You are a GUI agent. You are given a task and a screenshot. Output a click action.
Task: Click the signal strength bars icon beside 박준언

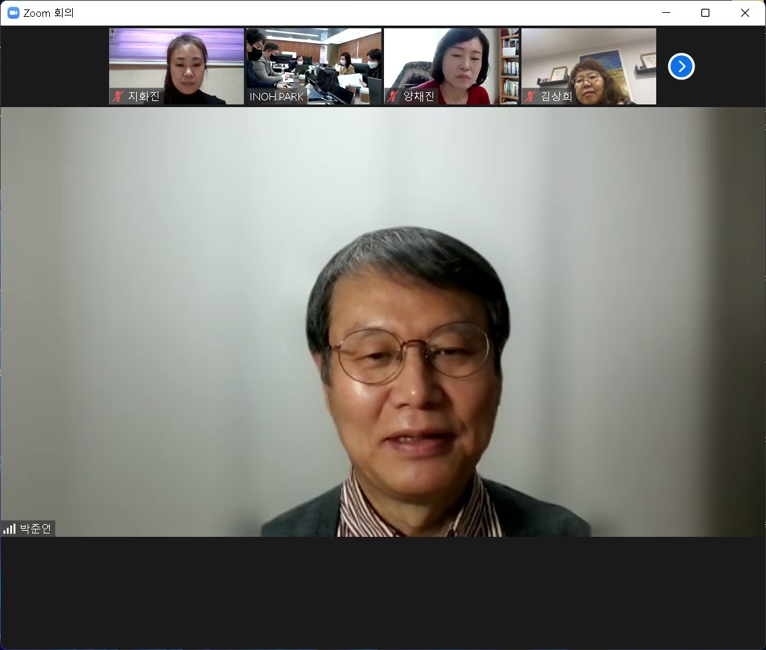point(9,529)
